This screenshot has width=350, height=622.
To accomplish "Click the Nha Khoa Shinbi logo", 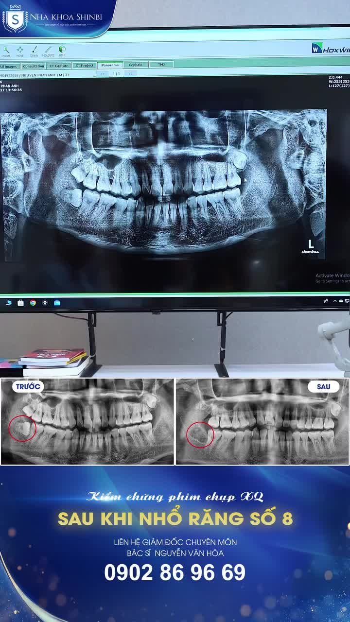I will click(52, 18).
